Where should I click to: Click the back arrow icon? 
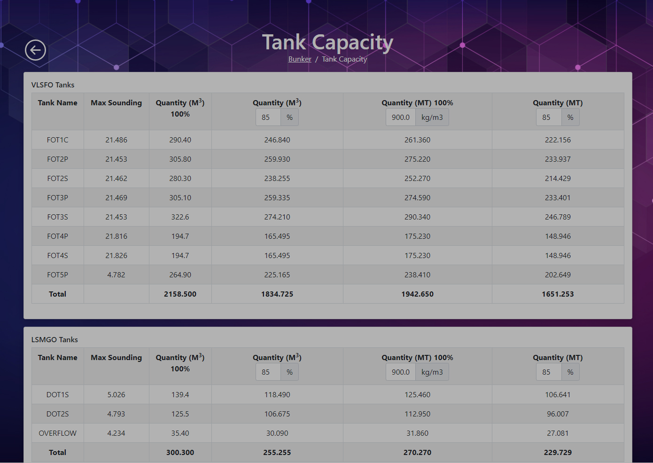pos(35,50)
